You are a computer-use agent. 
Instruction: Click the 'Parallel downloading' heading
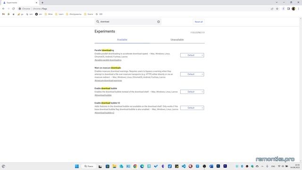104,51
